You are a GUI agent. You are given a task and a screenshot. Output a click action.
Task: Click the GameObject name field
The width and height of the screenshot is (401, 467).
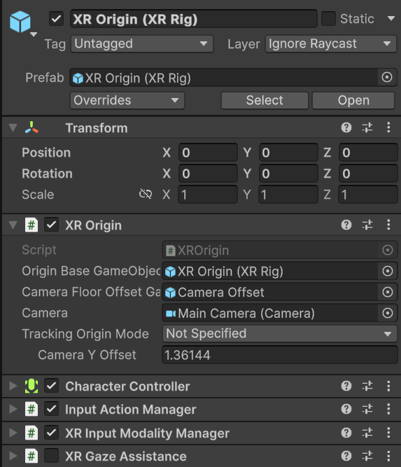pos(194,19)
